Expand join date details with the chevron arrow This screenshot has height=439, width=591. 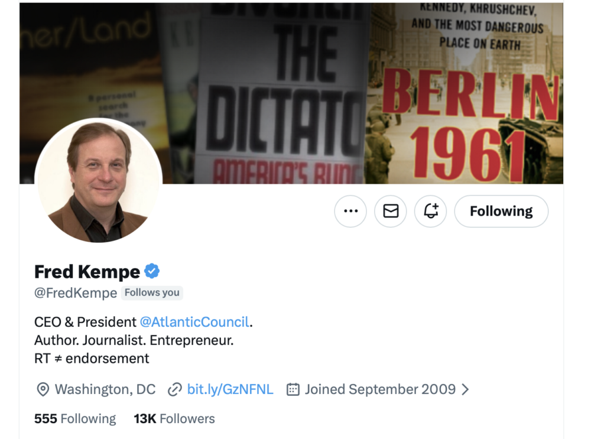pos(465,389)
